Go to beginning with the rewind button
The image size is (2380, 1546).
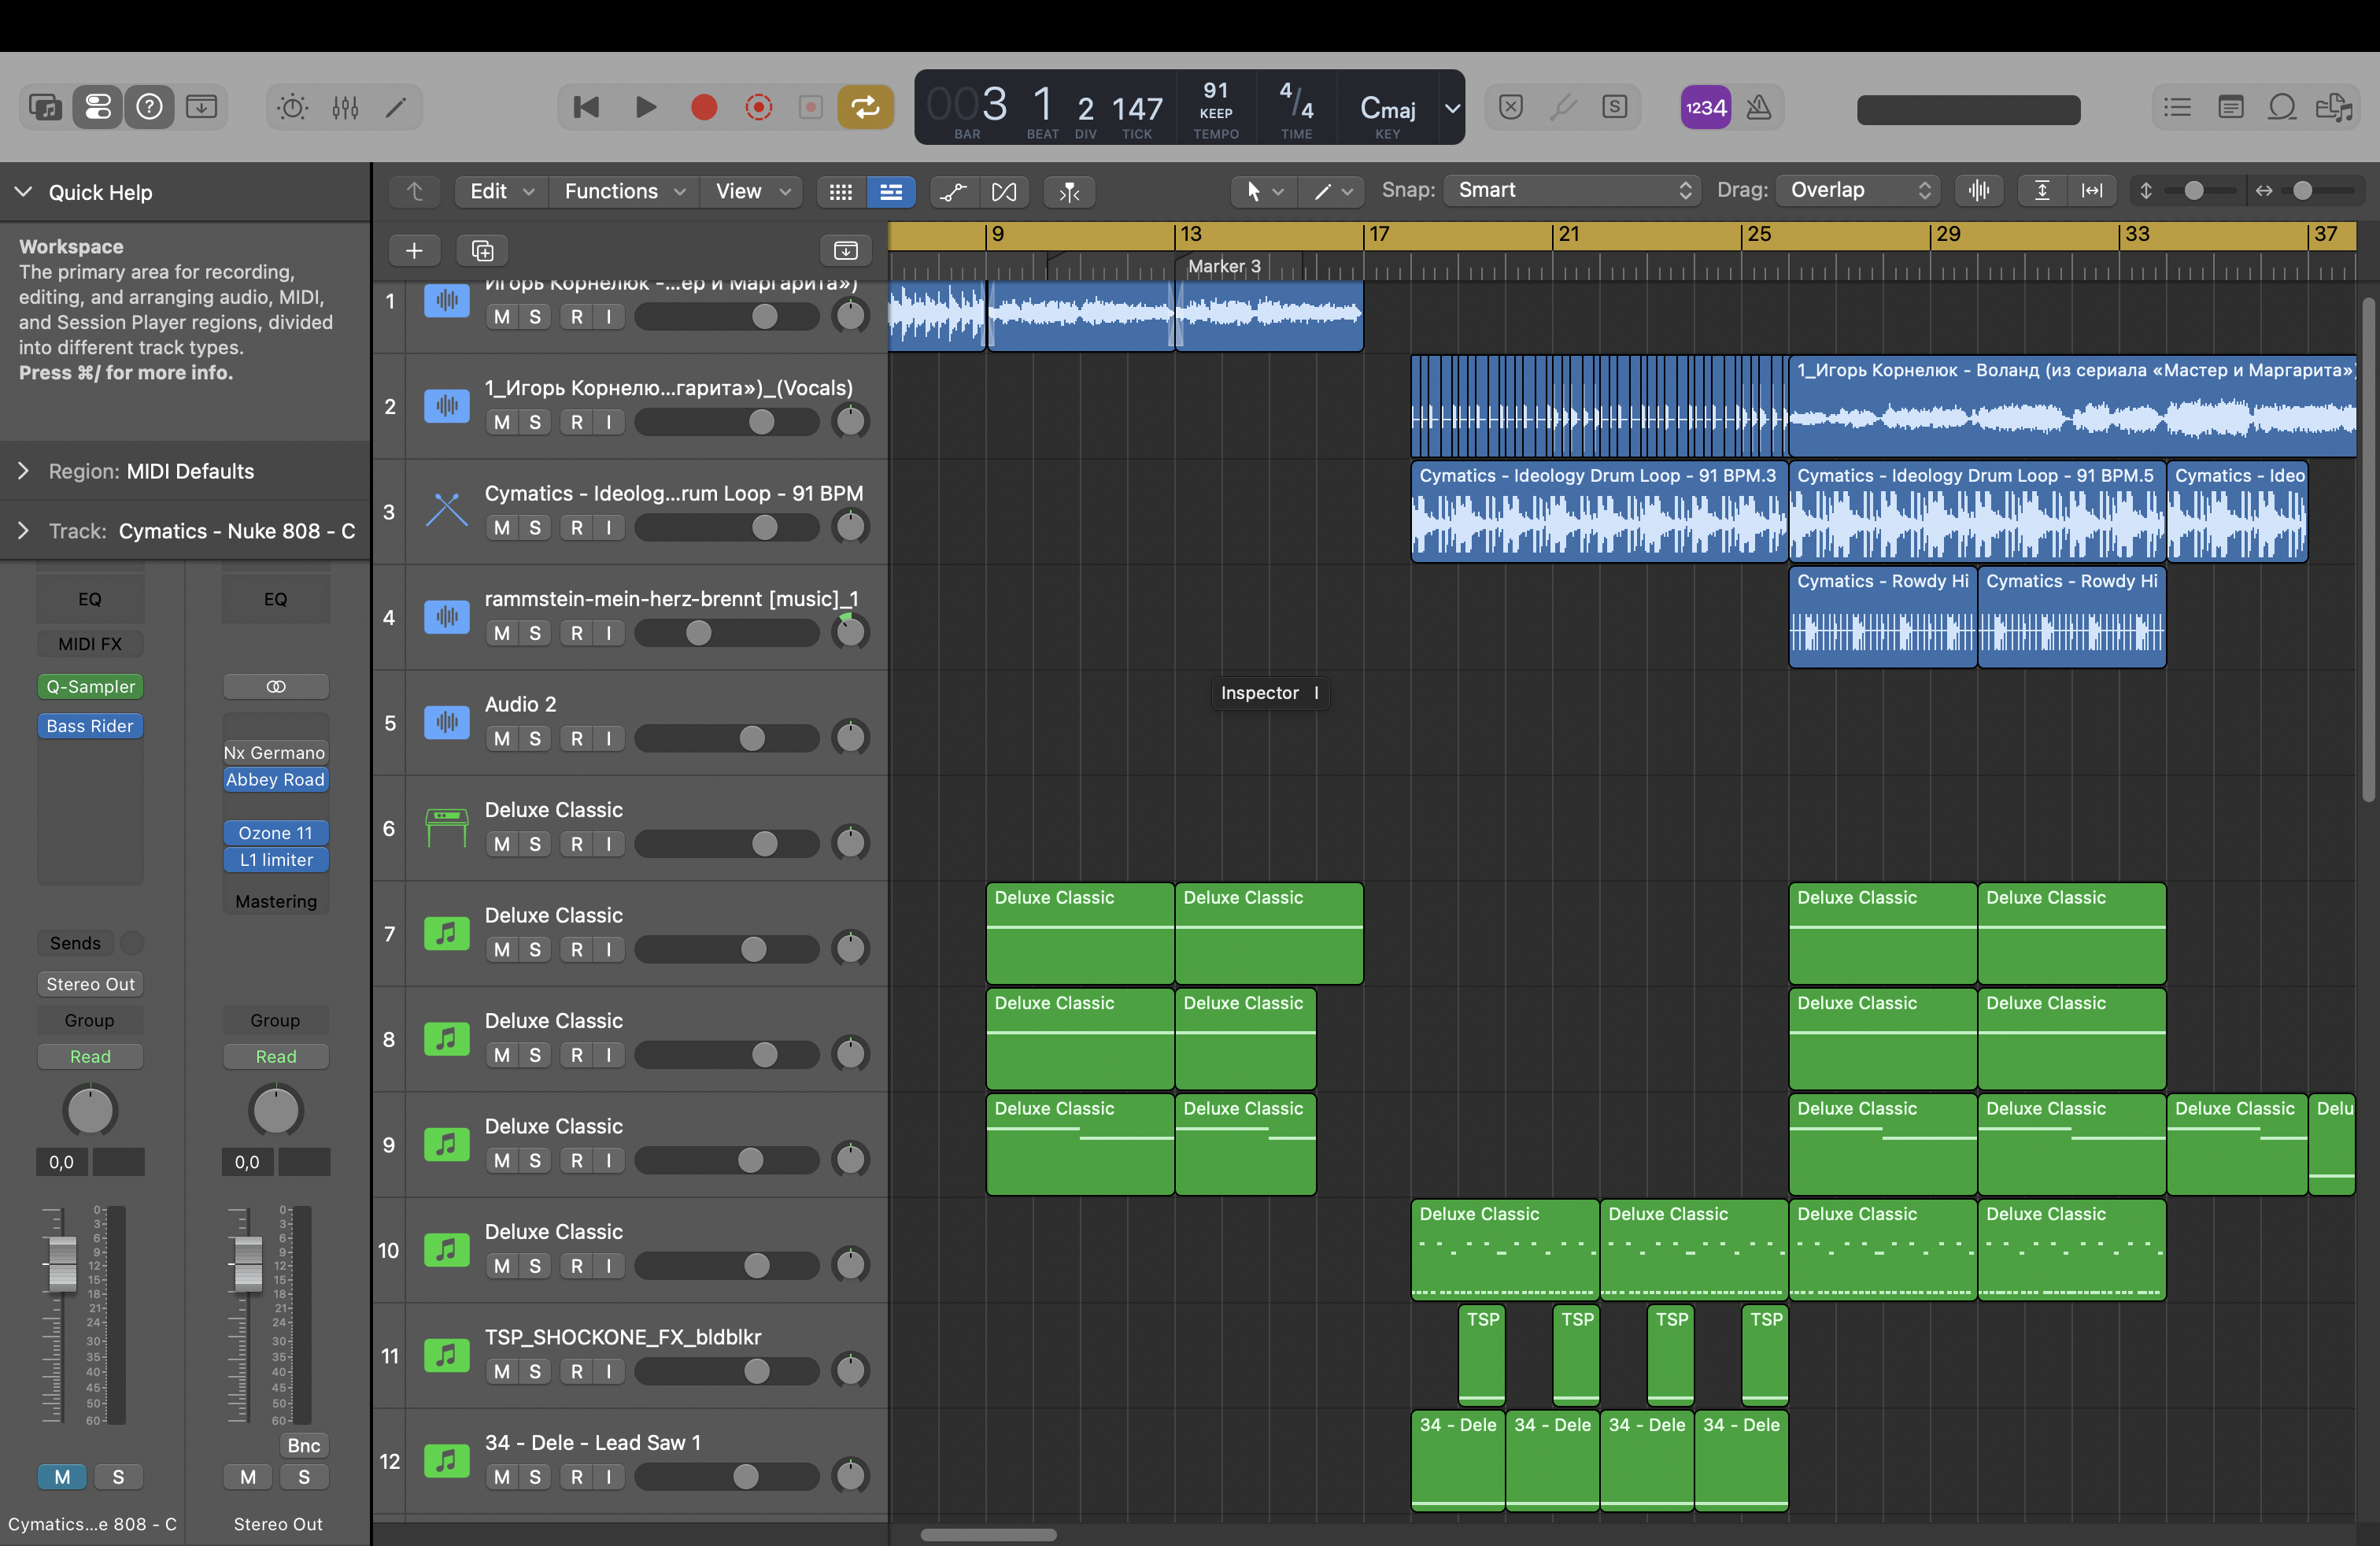587,107
